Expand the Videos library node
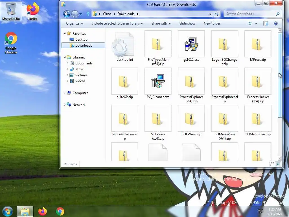The image size is (289, 217). point(67,81)
